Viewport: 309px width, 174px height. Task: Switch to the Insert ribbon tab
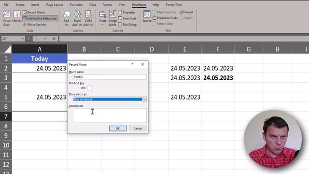pos(35,4)
